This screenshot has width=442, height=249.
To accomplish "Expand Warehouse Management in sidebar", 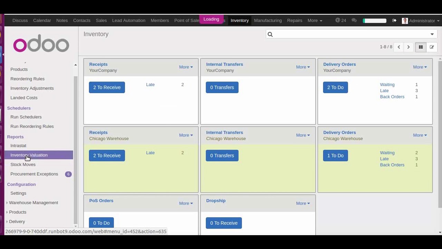I will click(33, 203).
